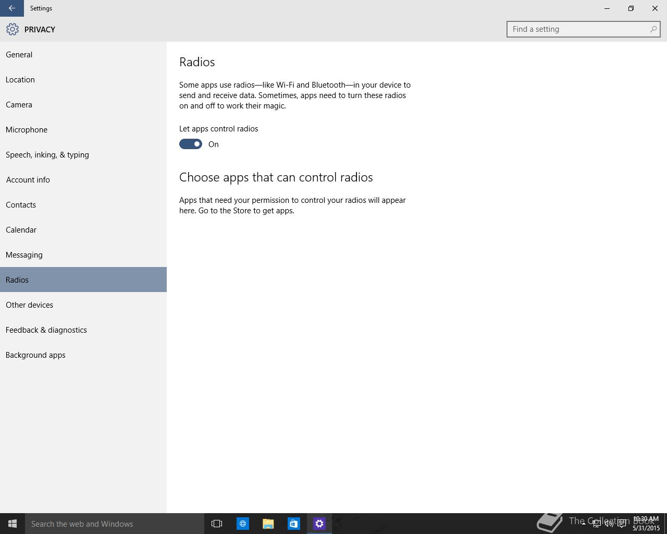
Task: Select the Camera category
Action: pyautogui.click(x=83, y=105)
